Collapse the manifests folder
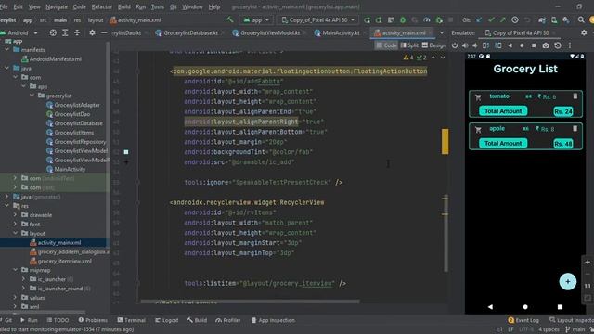 6,49
